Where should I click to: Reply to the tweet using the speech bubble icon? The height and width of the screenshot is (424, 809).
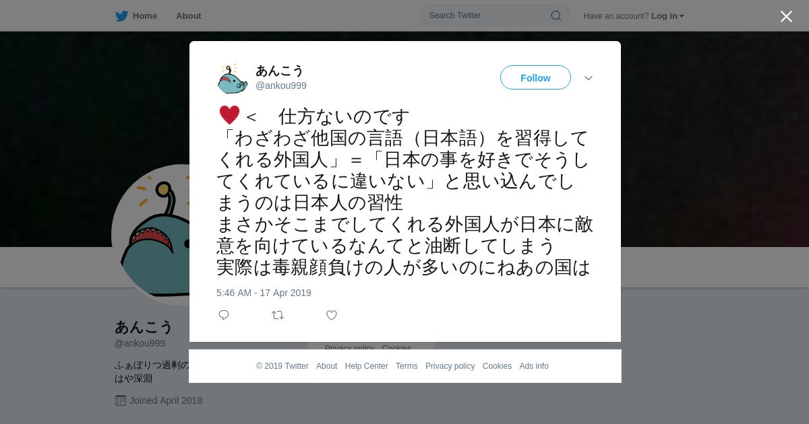[224, 315]
